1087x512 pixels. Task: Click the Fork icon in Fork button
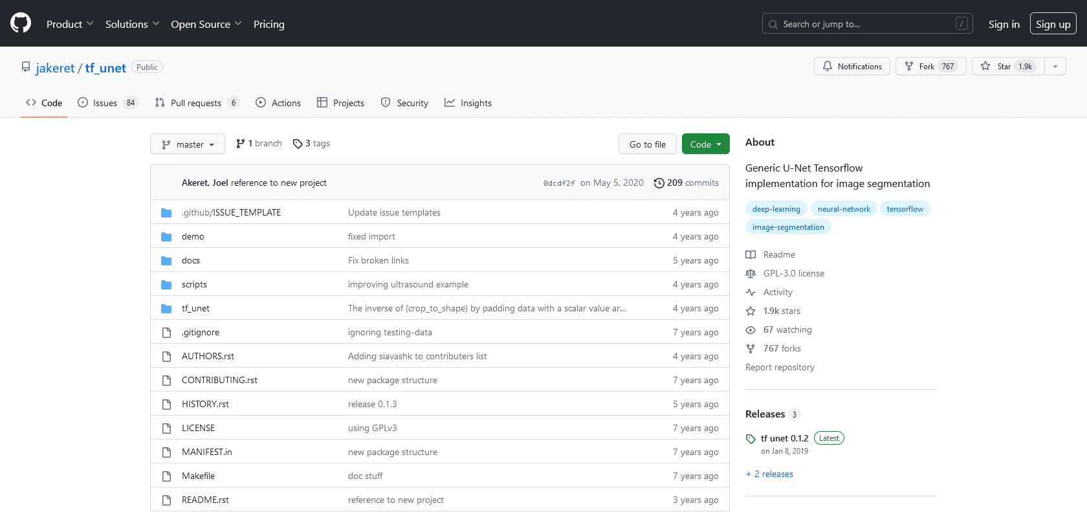[909, 66]
